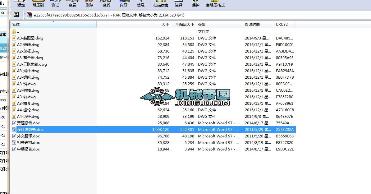Select file name 开题报告.doc
This screenshot has width=371, height=194.
28,123
